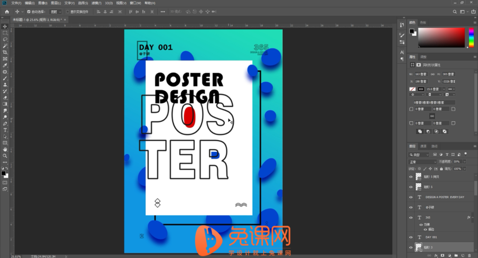Click the new group folder icon
The height and width of the screenshot is (258, 478).
click(456, 255)
